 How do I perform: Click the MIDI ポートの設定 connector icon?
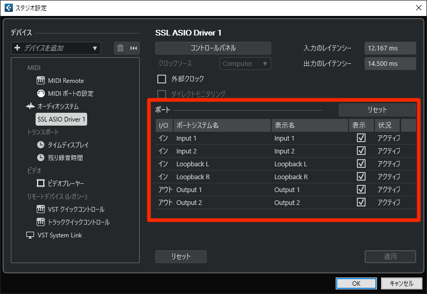[41, 93]
